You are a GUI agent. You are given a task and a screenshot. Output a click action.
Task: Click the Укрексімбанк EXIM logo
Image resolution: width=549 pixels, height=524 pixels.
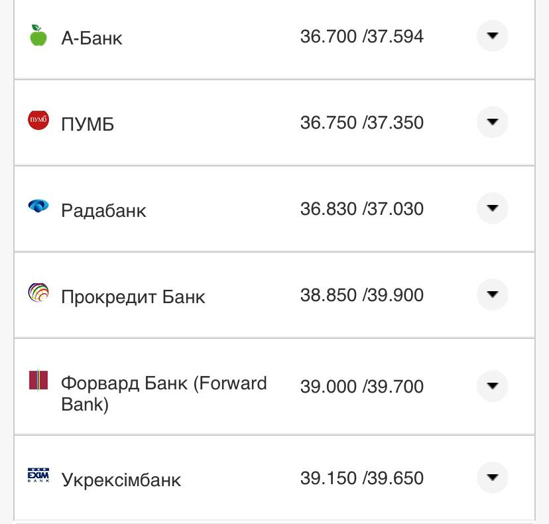[38, 474]
